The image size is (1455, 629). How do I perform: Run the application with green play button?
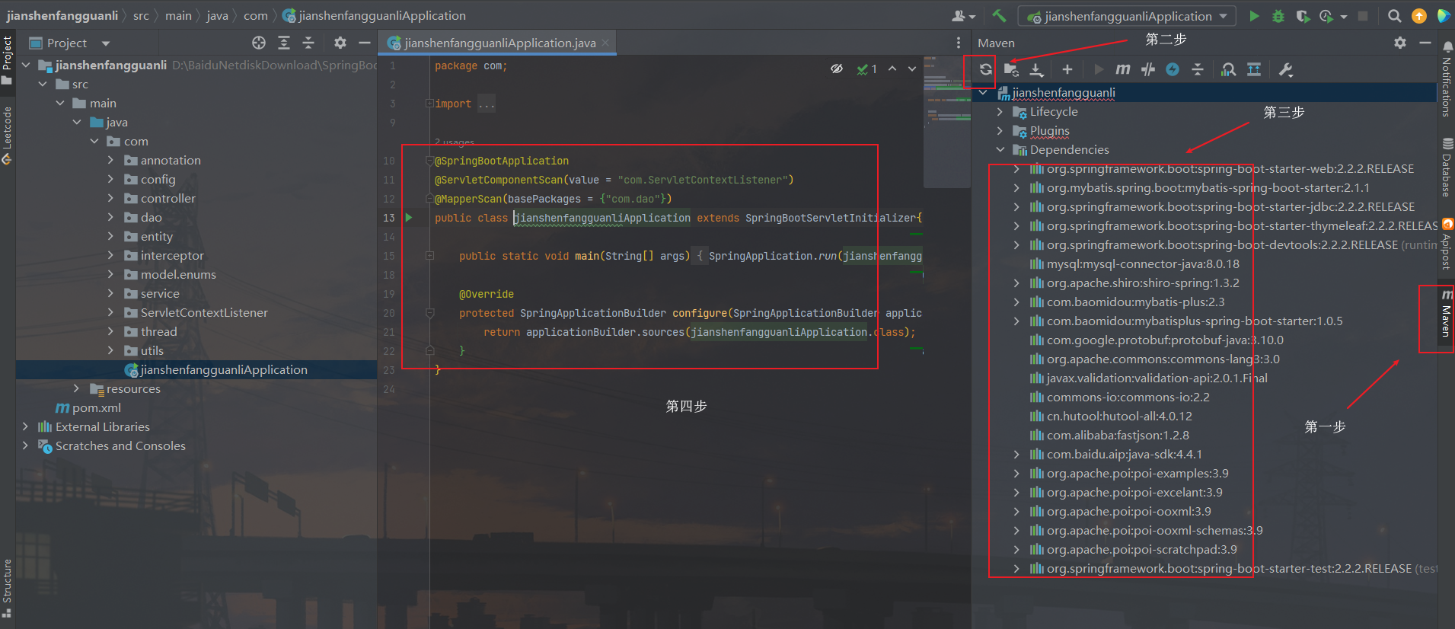pyautogui.click(x=1254, y=16)
